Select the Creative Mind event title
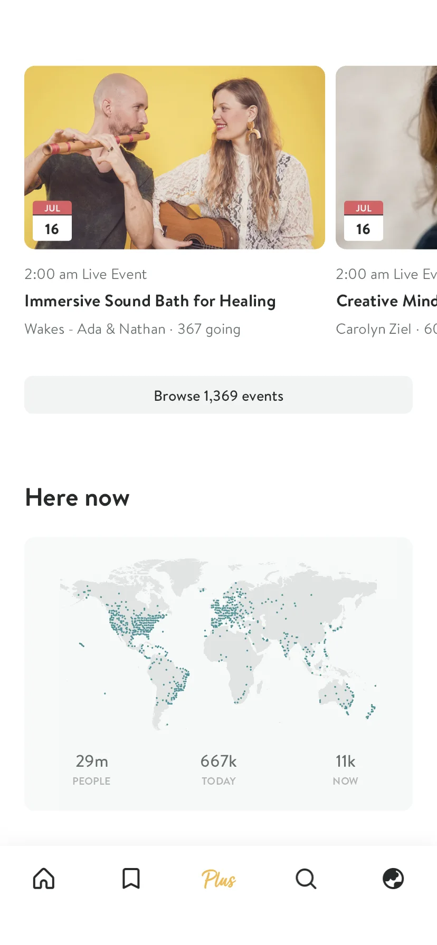Image resolution: width=437 pixels, height=945 pixels. (387, 301)
